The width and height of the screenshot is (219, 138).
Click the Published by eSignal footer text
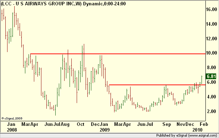pyautogui.click(x=187, y=136)
